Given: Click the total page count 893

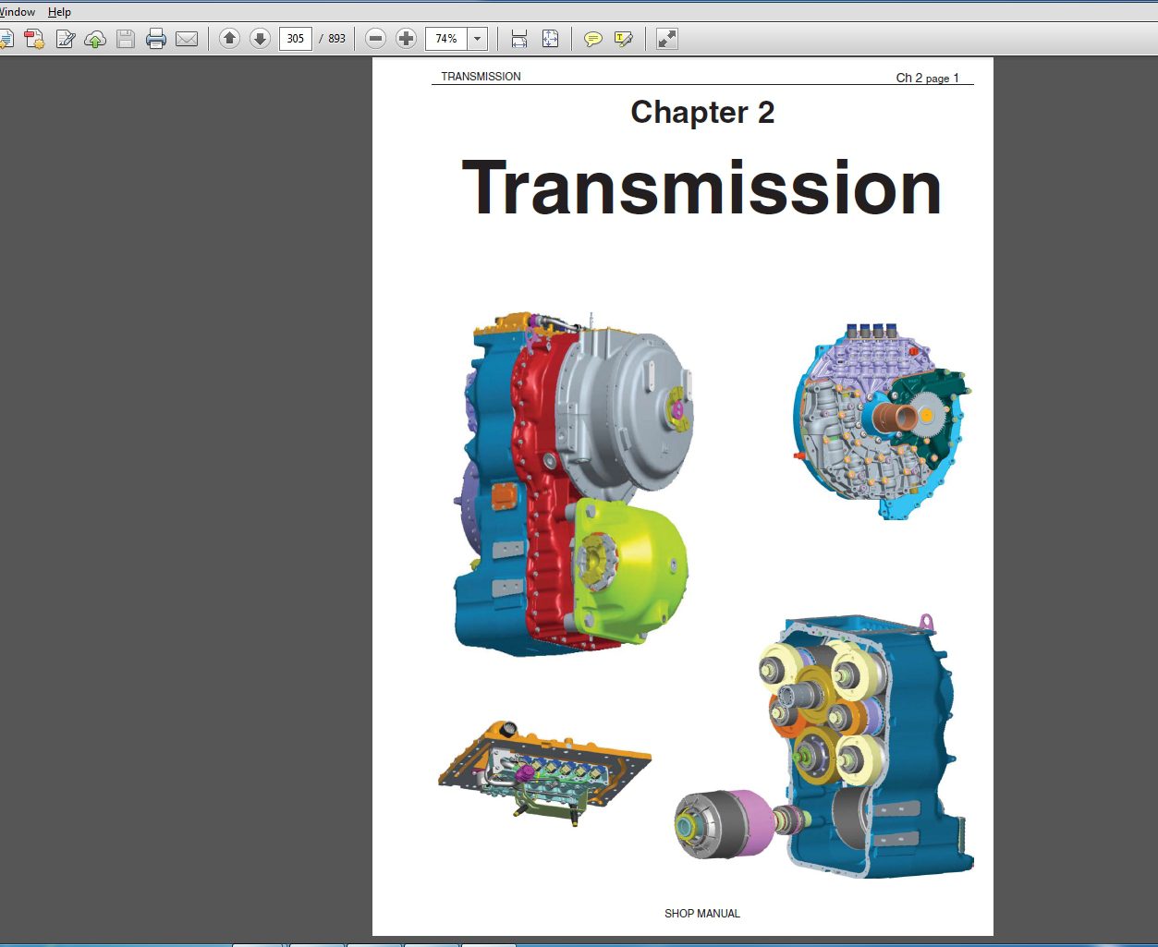Looking at the screenshot, I should pyautogui.click(x=336, y=39).
